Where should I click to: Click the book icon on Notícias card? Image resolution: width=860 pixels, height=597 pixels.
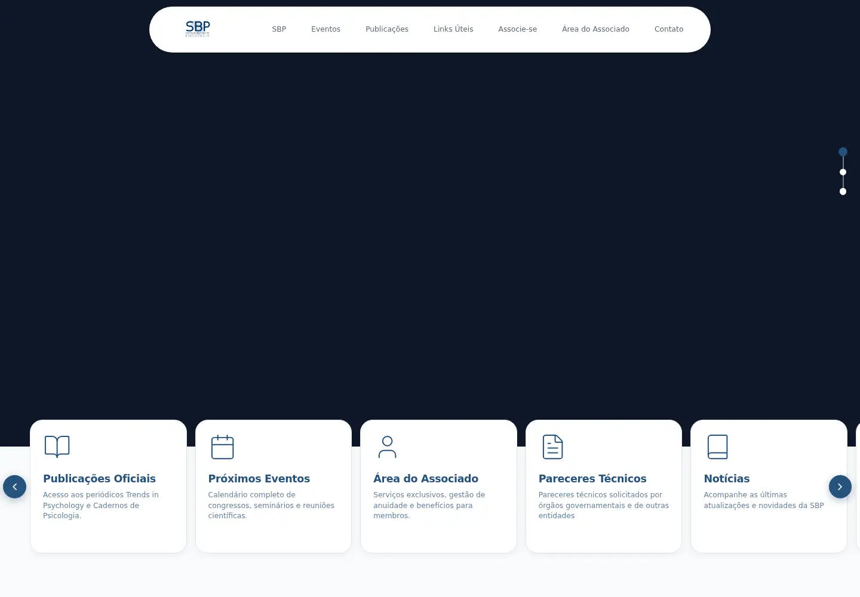click(x=717, y=447)
